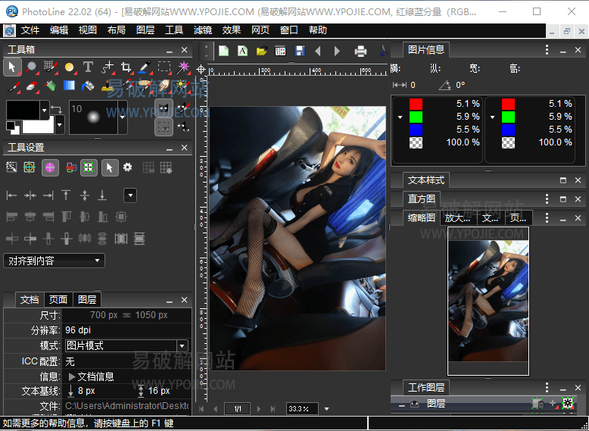Select the rectangular marquee selection tool
The width and height of the screenshot is (589, 431).
click(164, 67)
